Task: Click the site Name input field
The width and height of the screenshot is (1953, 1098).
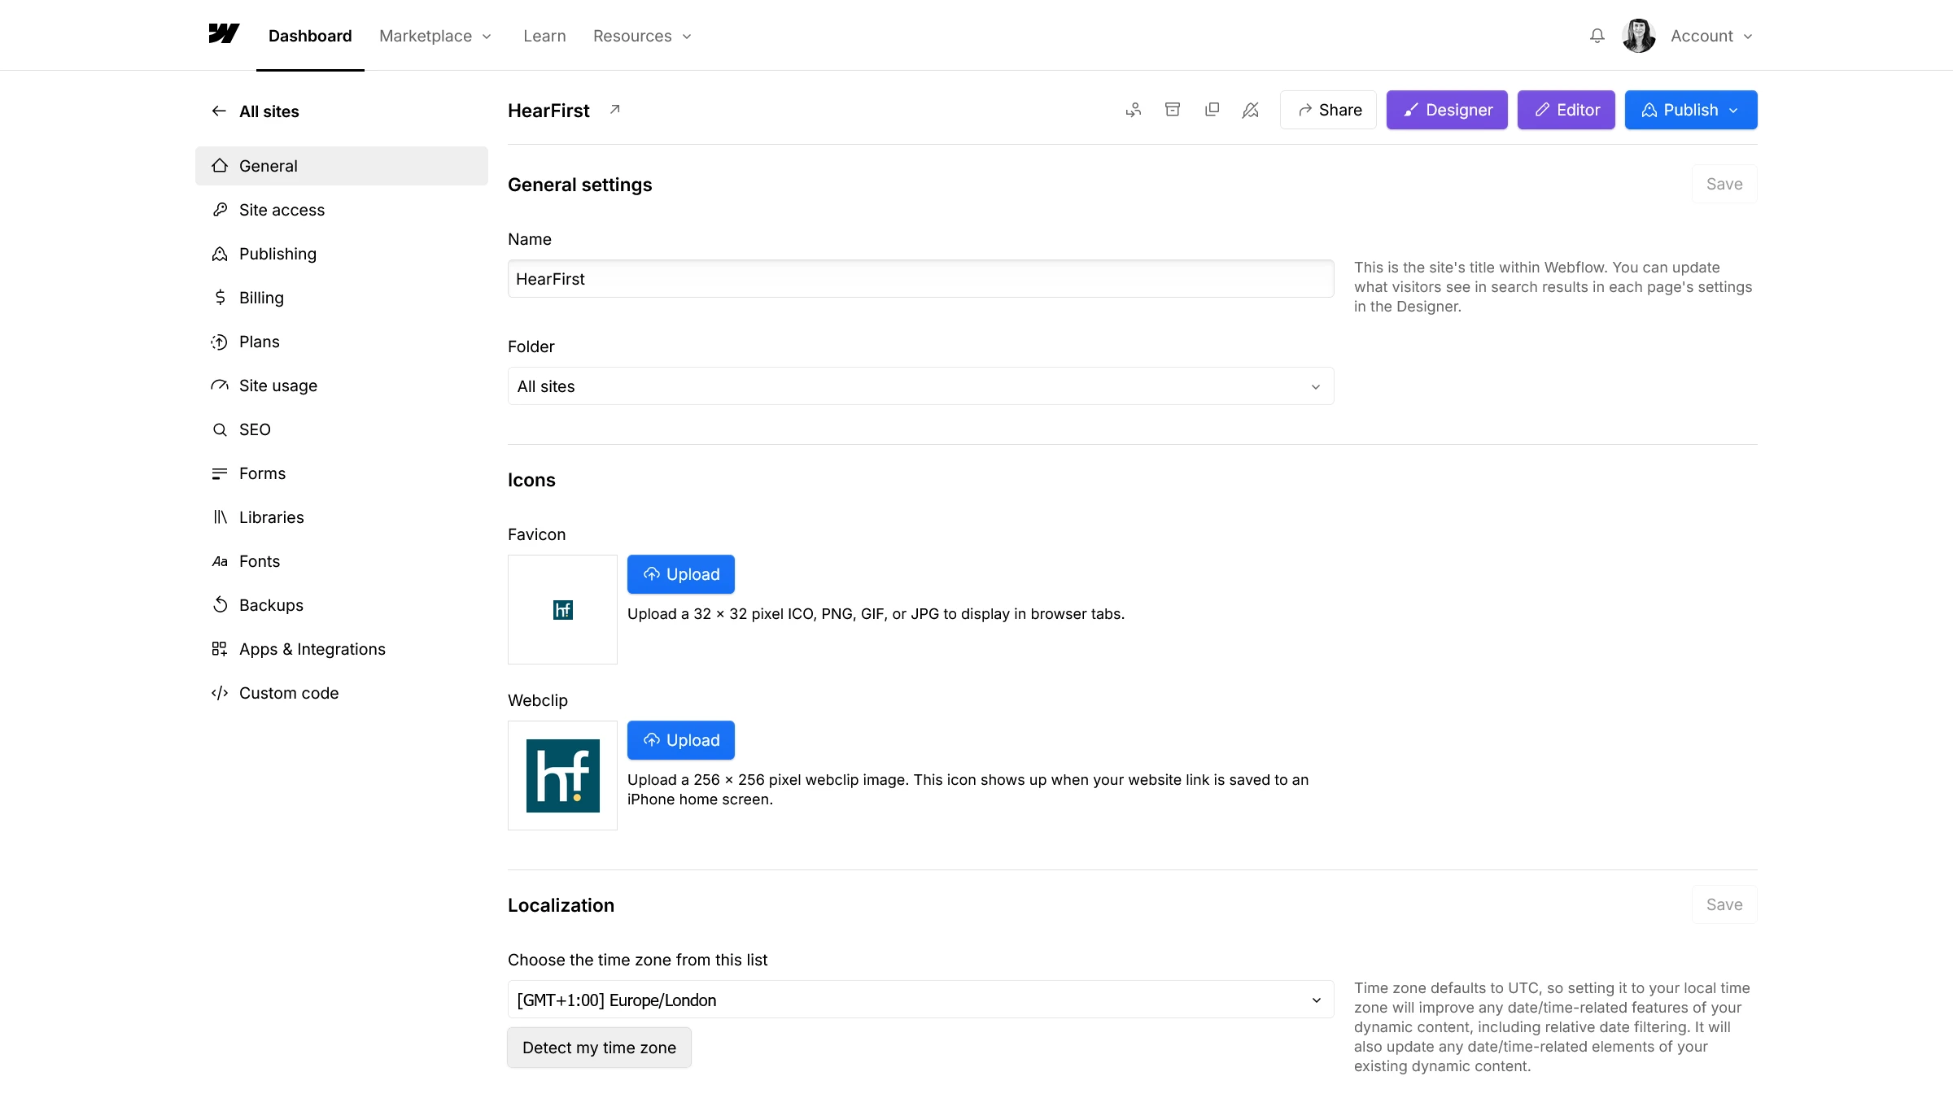Action: click(x=920, y=278)
